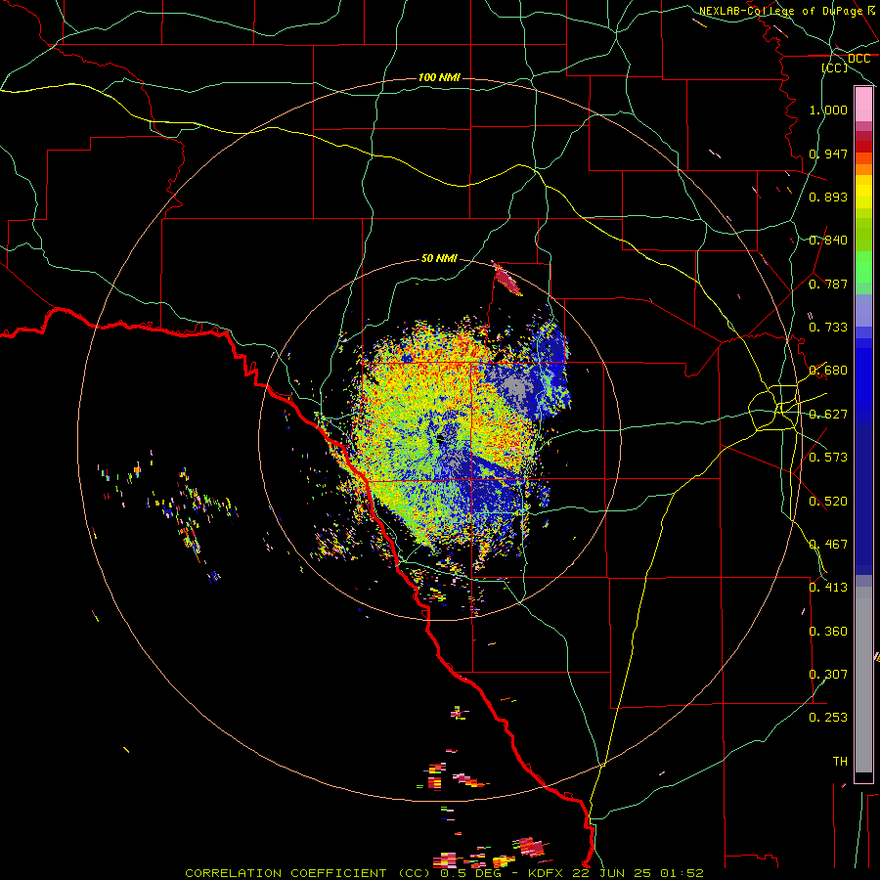Viewport: 880px width, 880px height.
Task: Click the 0.627 scale value
Action: click(x=828, y=415)
